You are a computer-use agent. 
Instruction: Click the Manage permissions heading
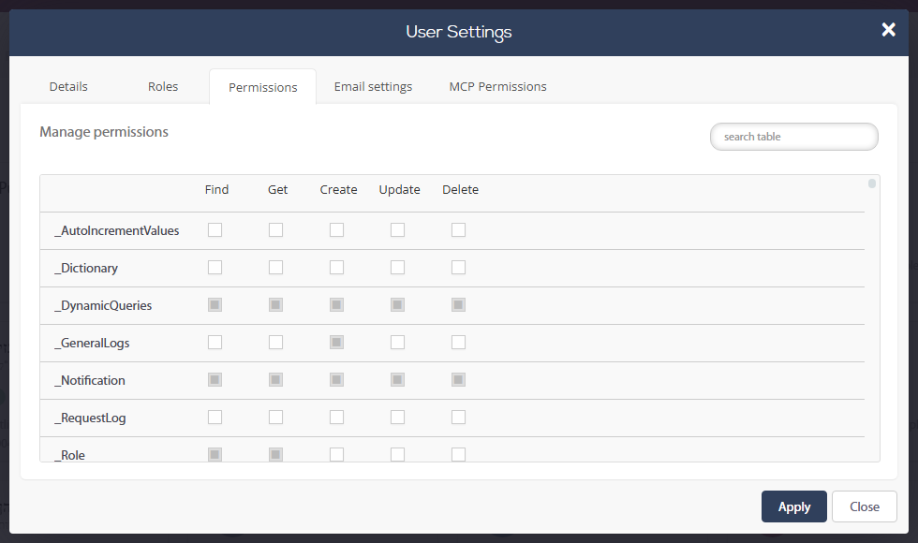pyautogui.click(x=104, y=132)
